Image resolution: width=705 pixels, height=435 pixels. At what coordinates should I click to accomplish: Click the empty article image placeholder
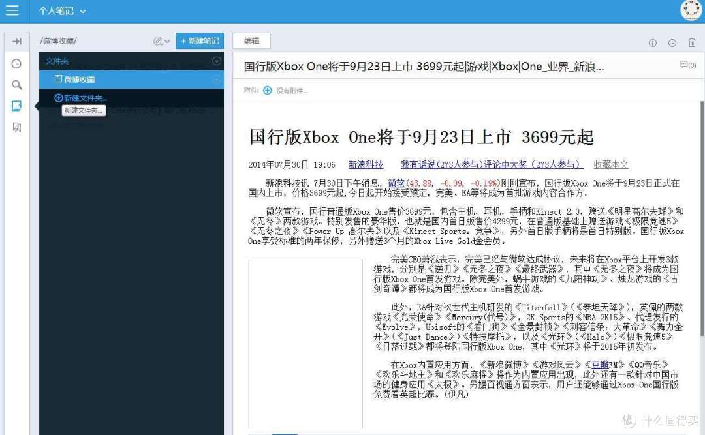(305, 344)
